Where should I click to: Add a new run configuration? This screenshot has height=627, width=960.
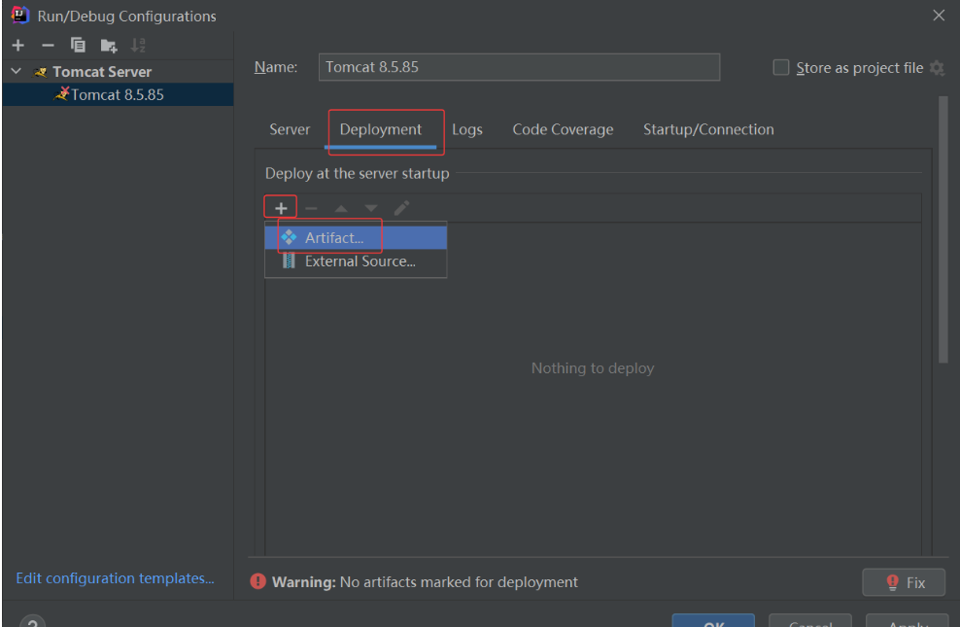click(x=18, y=46)
